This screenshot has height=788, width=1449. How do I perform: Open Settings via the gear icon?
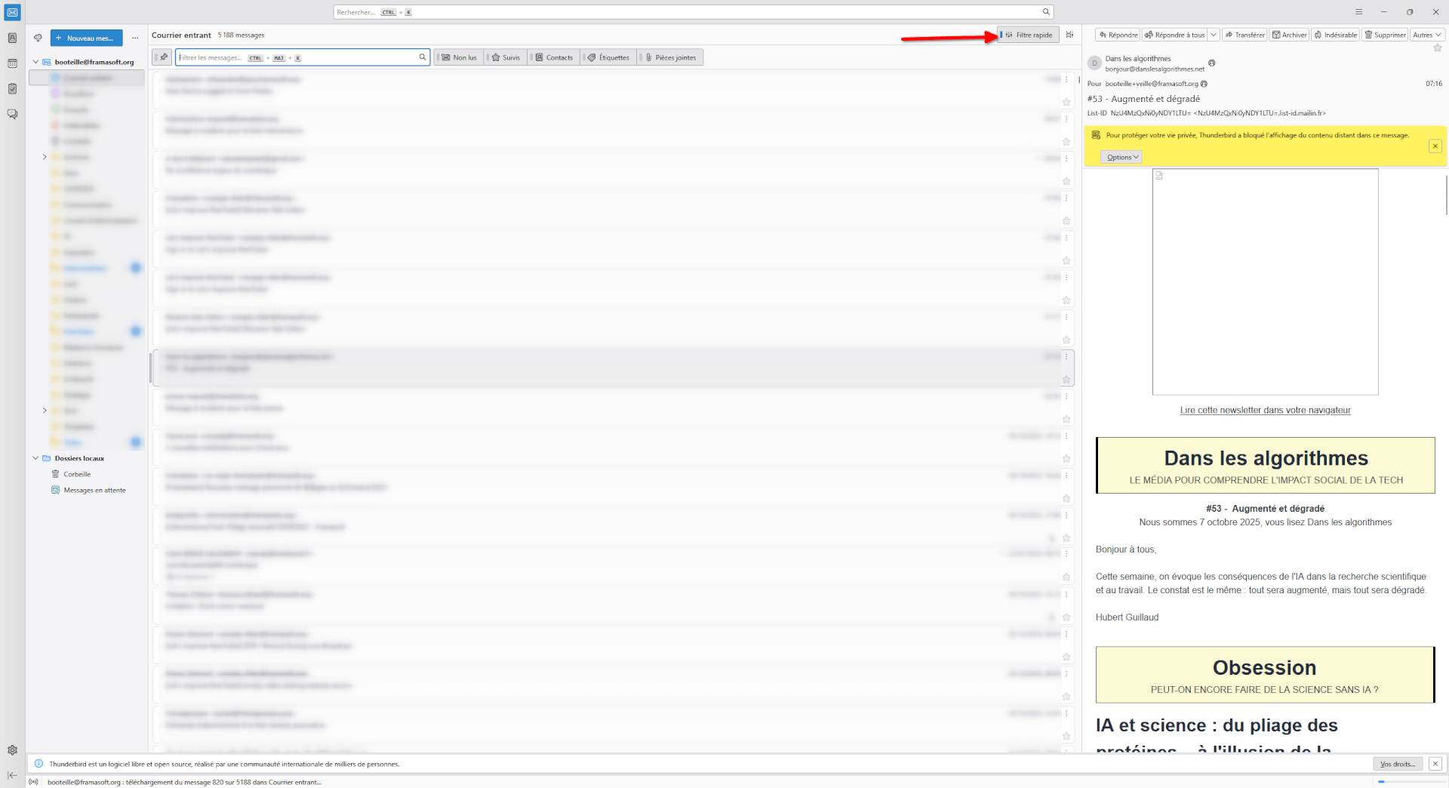pos(12,750)
